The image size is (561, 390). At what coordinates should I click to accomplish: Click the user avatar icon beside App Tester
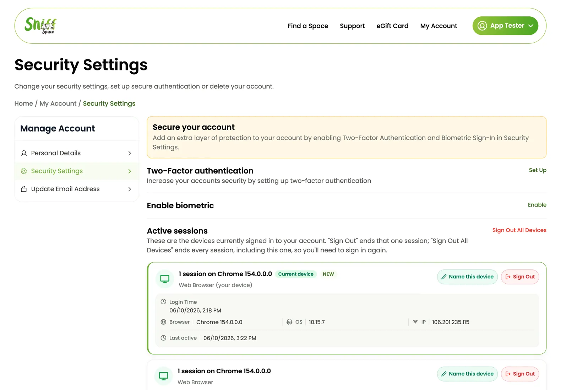click(482, 26)
